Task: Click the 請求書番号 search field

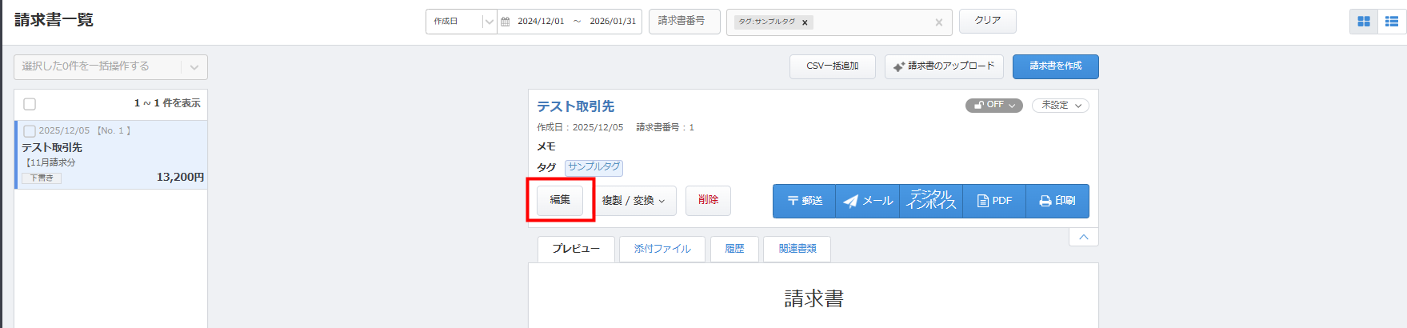Action: 684,22
